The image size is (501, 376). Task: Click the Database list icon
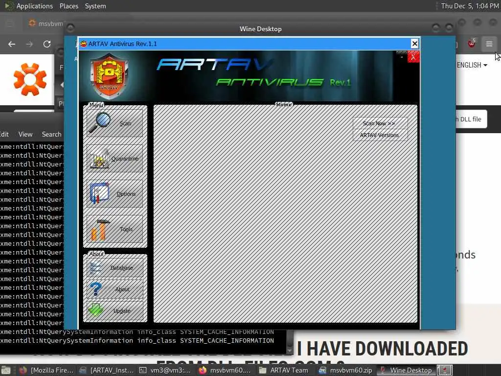(x=95, y=268)
